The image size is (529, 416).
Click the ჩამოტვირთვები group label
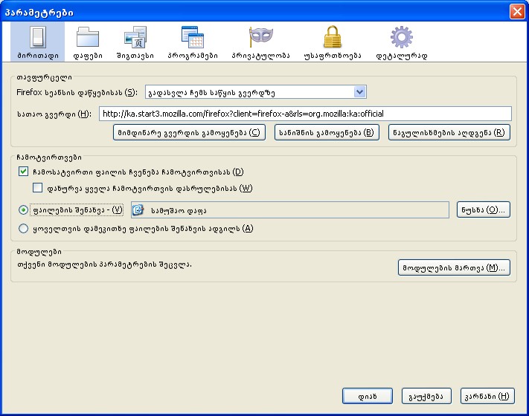pos(49,157)
